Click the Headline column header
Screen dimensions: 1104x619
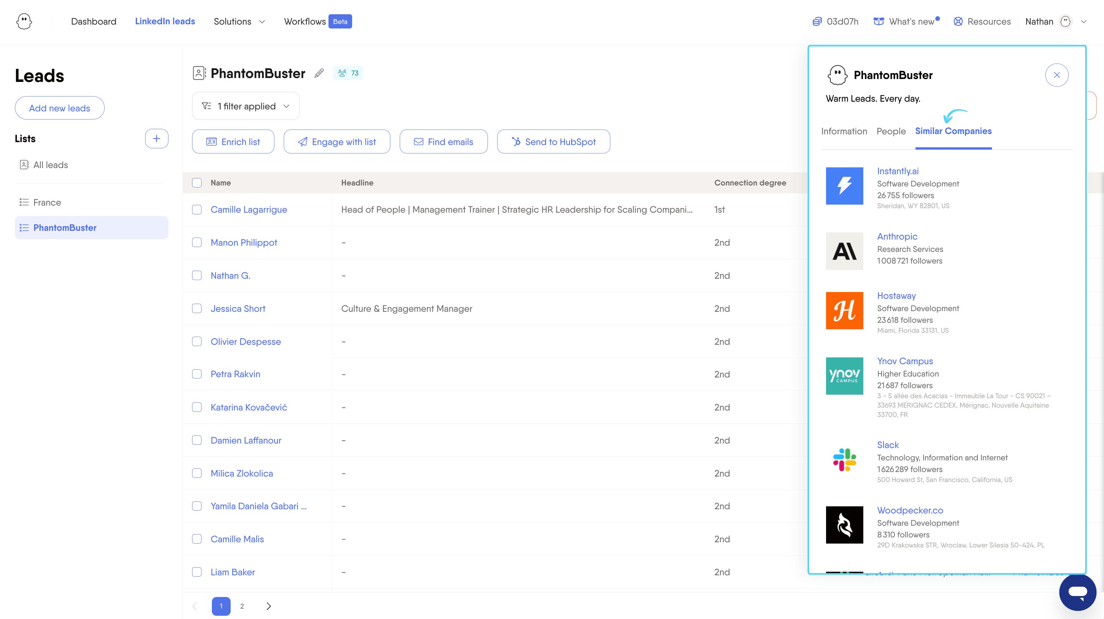[357, 183]
